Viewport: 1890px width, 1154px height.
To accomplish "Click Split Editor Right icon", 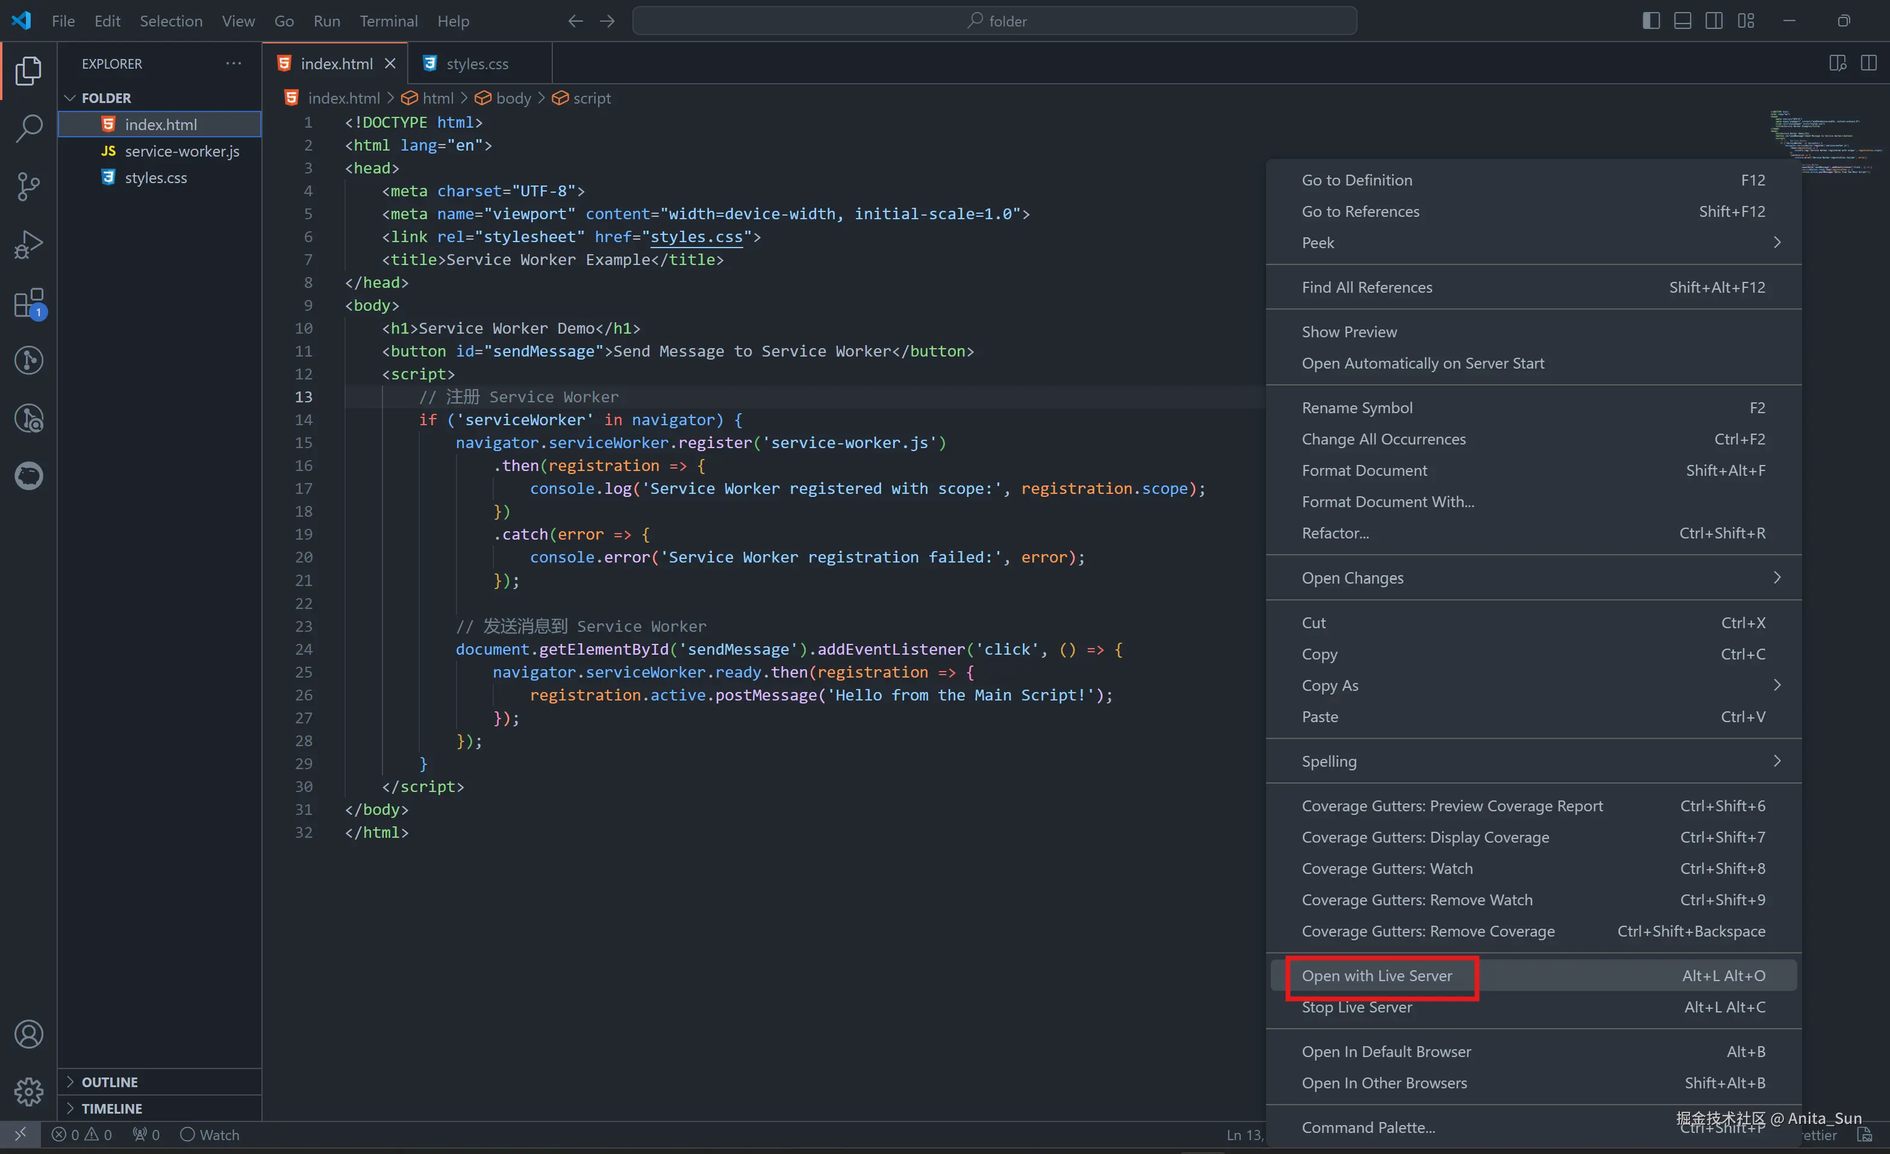I will (1868, 63).
